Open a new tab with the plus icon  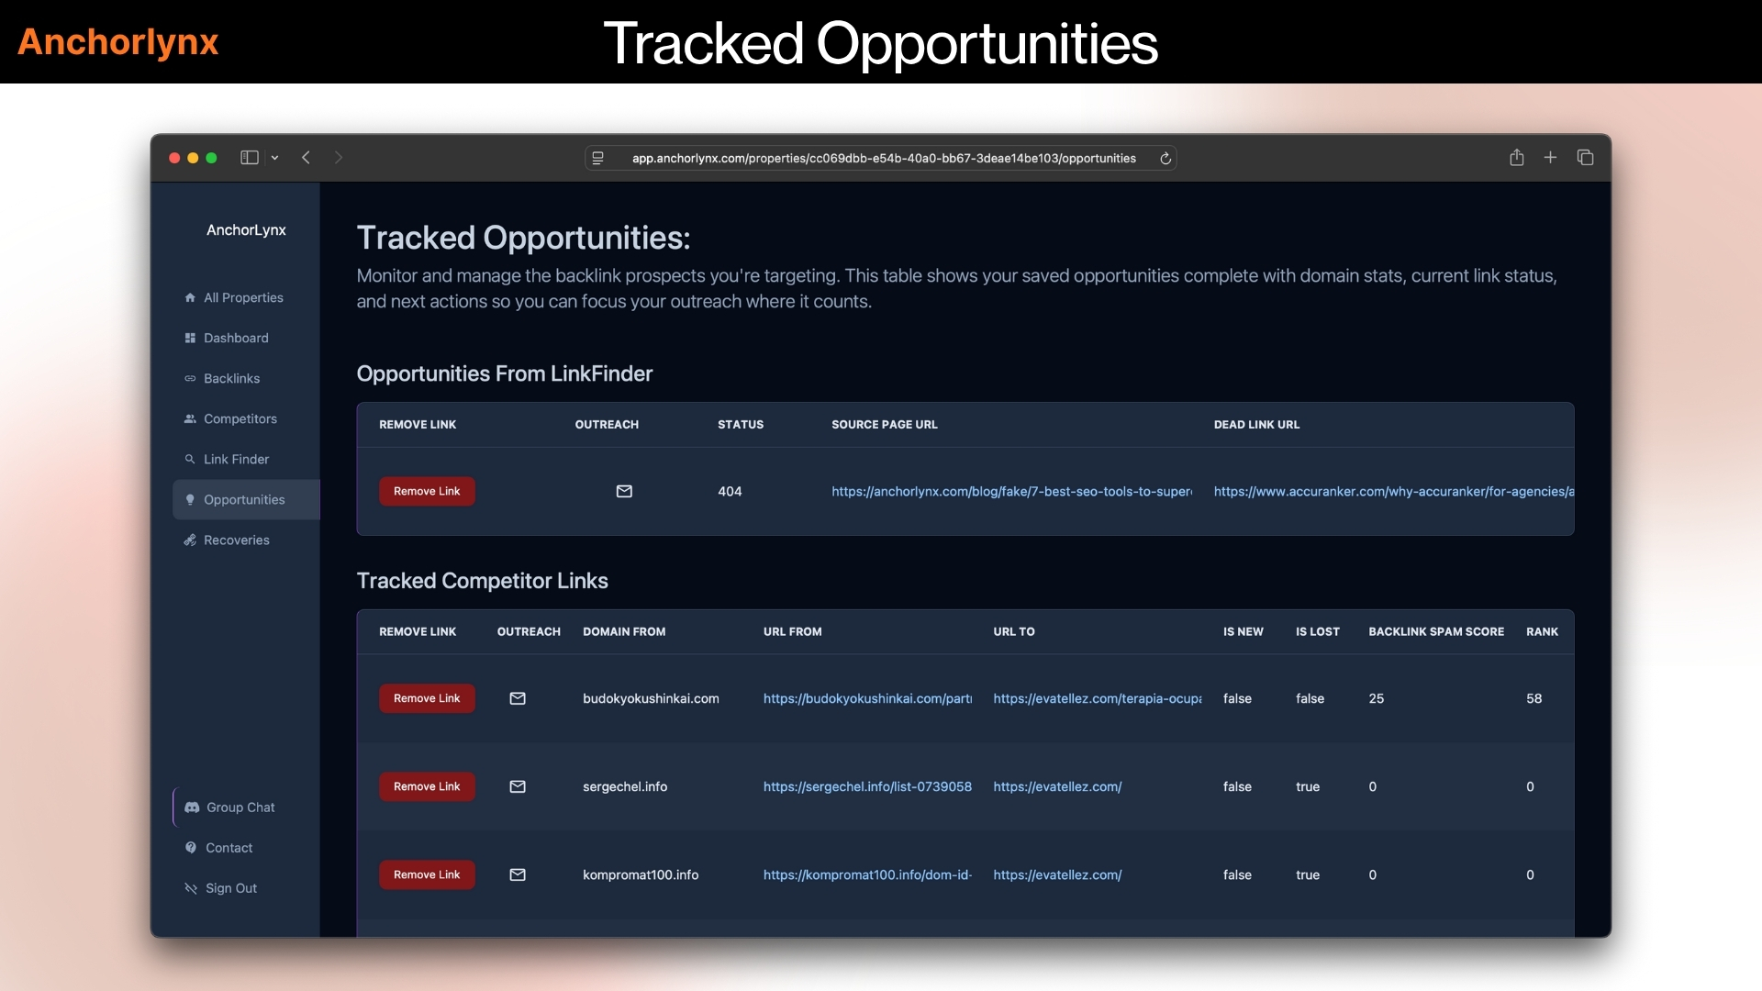point(1550,158)
